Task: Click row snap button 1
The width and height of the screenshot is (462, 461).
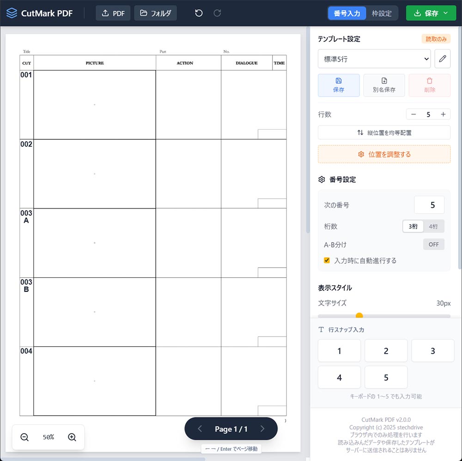Action: coord(339,351)
